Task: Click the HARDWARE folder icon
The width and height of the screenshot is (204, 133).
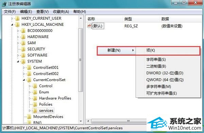Action: (23, 37)
